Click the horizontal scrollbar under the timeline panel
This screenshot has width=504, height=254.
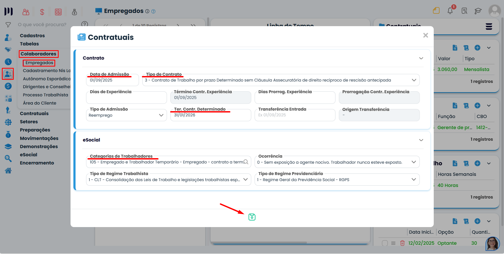[x=259, y=243]
